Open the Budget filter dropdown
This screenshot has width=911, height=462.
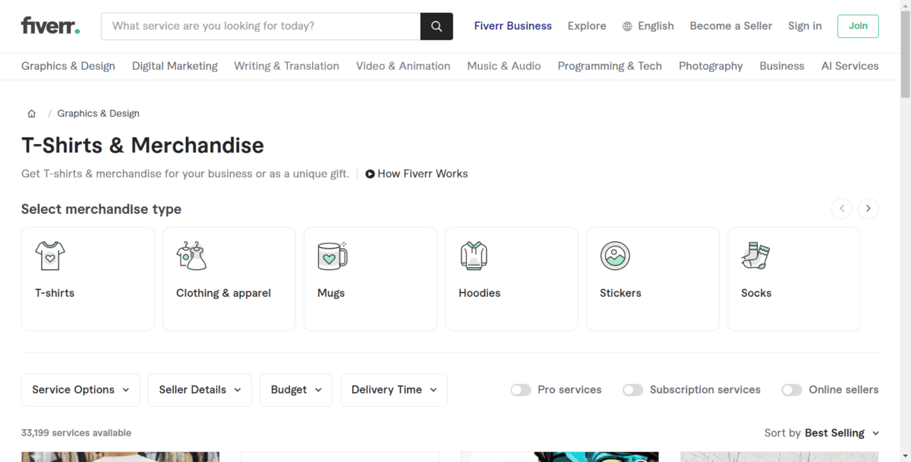pyautogui.click(x=296, y=390)
